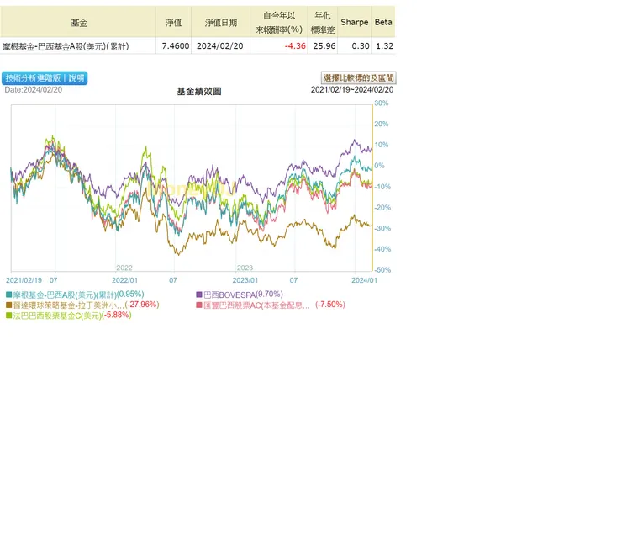Image resolution: width=622 pixels, height=536 pixels.
Task: Click 選擇比較標的及區間 button
Action: point(359,77)
